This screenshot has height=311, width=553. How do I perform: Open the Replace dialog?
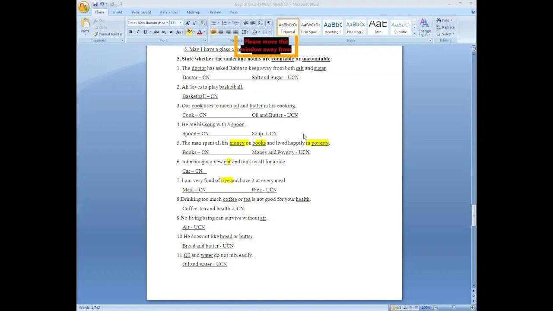pyautogui.click(x=445, y=27)
